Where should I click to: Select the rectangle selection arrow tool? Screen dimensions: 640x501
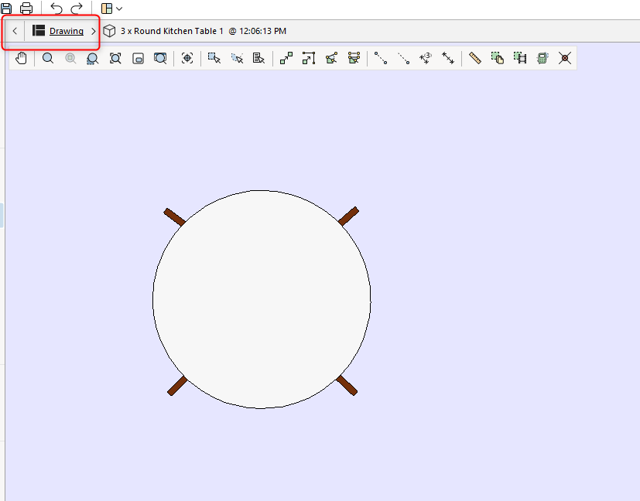point(214,58)
